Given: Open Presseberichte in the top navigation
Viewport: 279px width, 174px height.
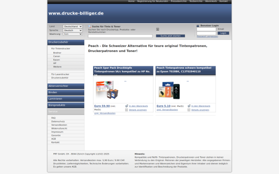Looking at the screenshot, I should point(179,1).
